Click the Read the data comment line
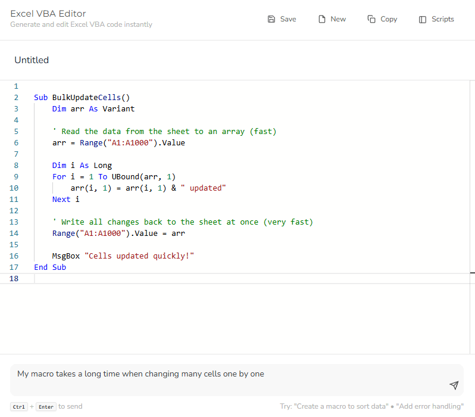This screenshot has width=475, height=417. (164, 131)
